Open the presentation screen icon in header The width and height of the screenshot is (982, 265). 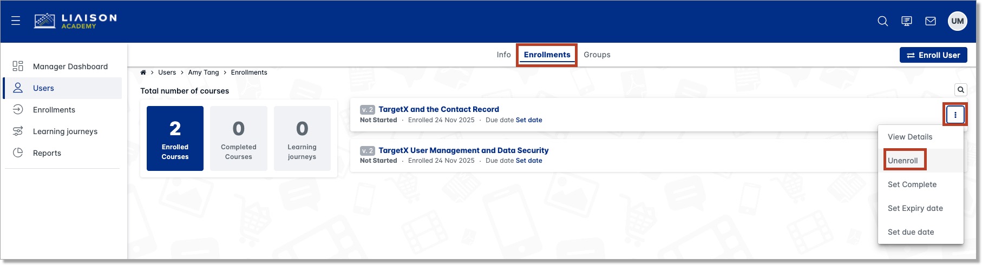click(x=907, y=21)
